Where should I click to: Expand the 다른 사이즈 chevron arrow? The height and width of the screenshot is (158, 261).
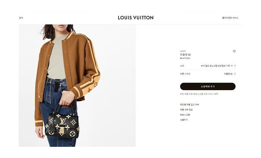[235, 74]
